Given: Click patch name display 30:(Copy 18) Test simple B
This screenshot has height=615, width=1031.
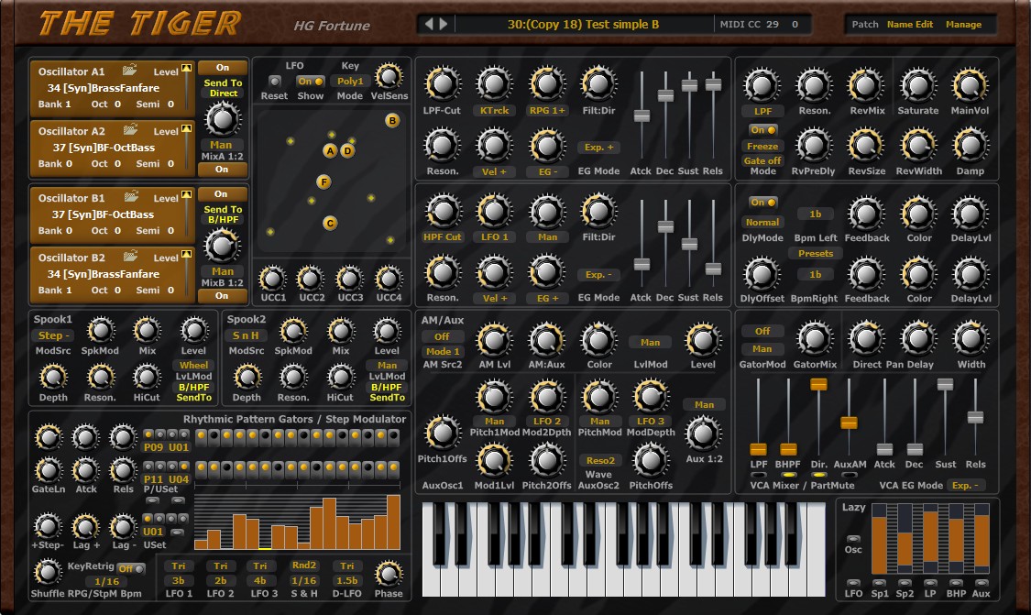Looking at the screenshot, I should pyautogui.click(x=583, y=25).
